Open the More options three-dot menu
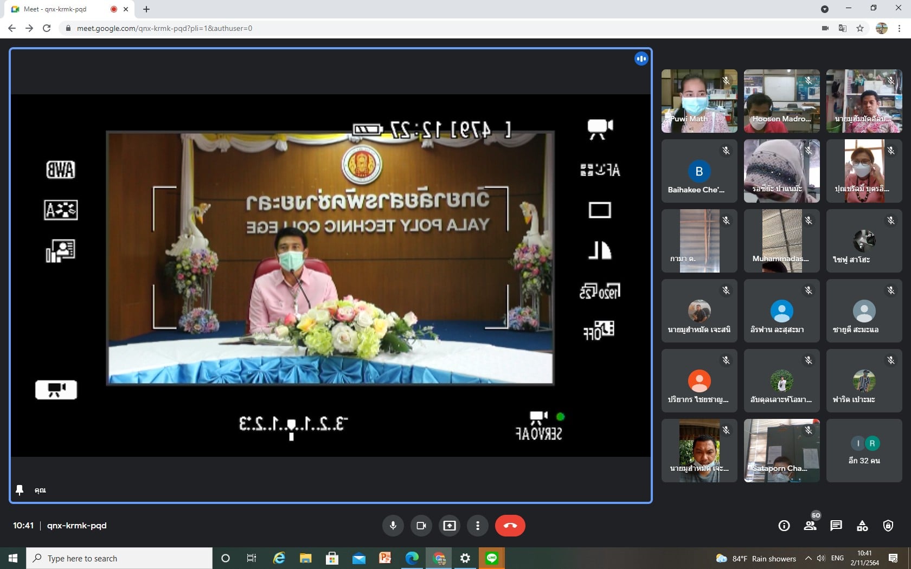This screenshot has height=569, width=911. 478,526
